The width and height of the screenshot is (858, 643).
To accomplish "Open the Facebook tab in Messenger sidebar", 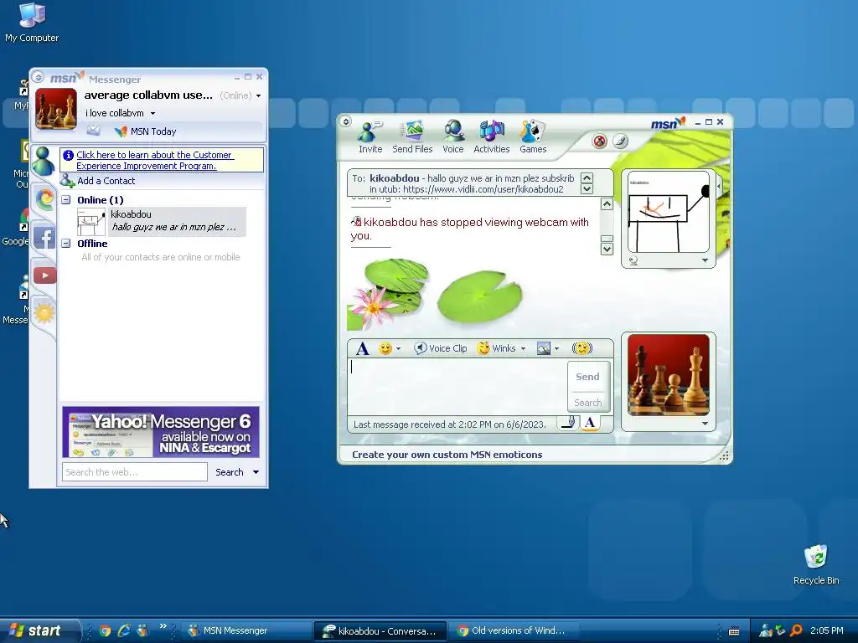I will (x=44, y=237).
